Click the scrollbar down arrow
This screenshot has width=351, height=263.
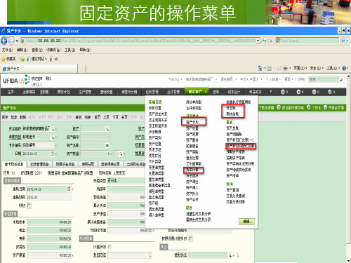pyautogui.click(x=348, y=261)
